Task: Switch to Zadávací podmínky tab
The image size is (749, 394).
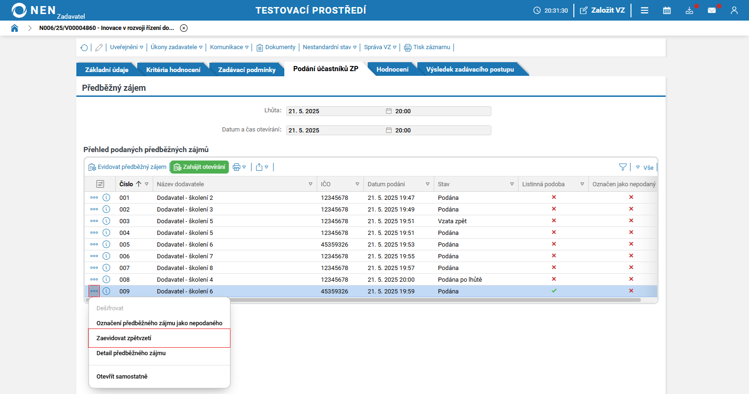Action: (247, 70)
